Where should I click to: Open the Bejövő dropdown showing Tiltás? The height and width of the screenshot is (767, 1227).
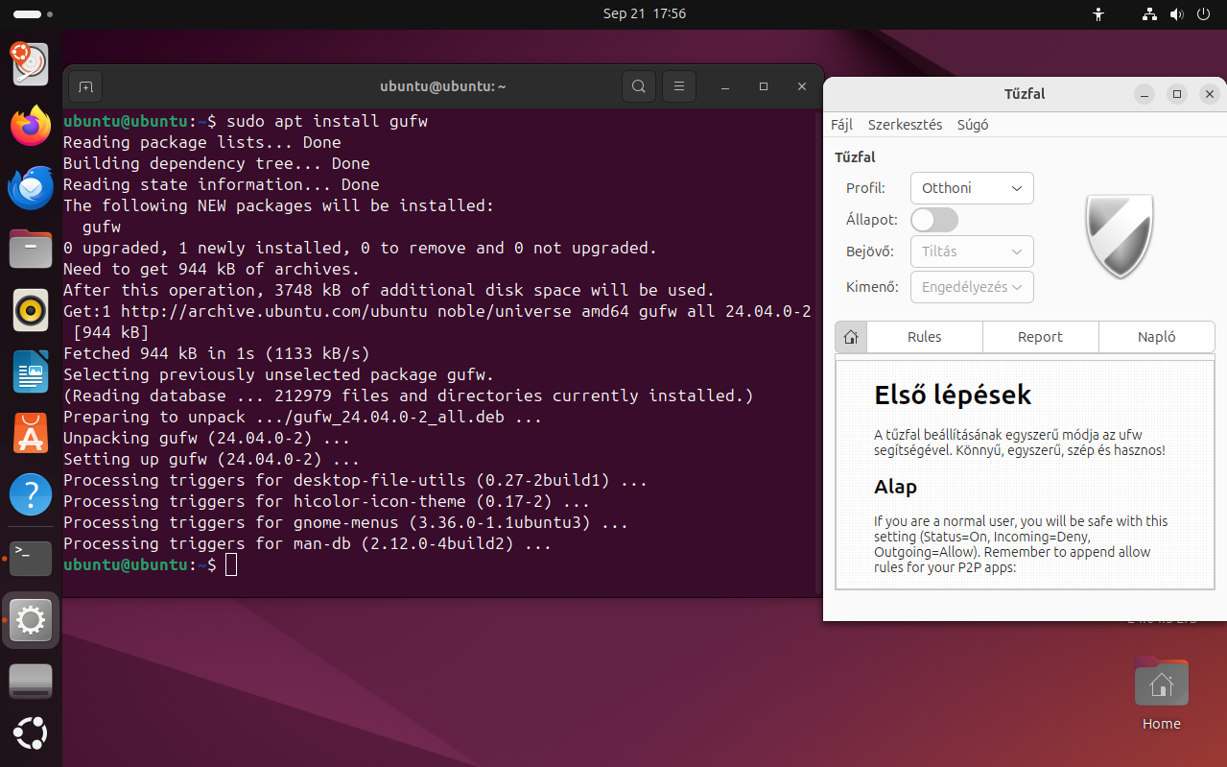coord(971,252)
